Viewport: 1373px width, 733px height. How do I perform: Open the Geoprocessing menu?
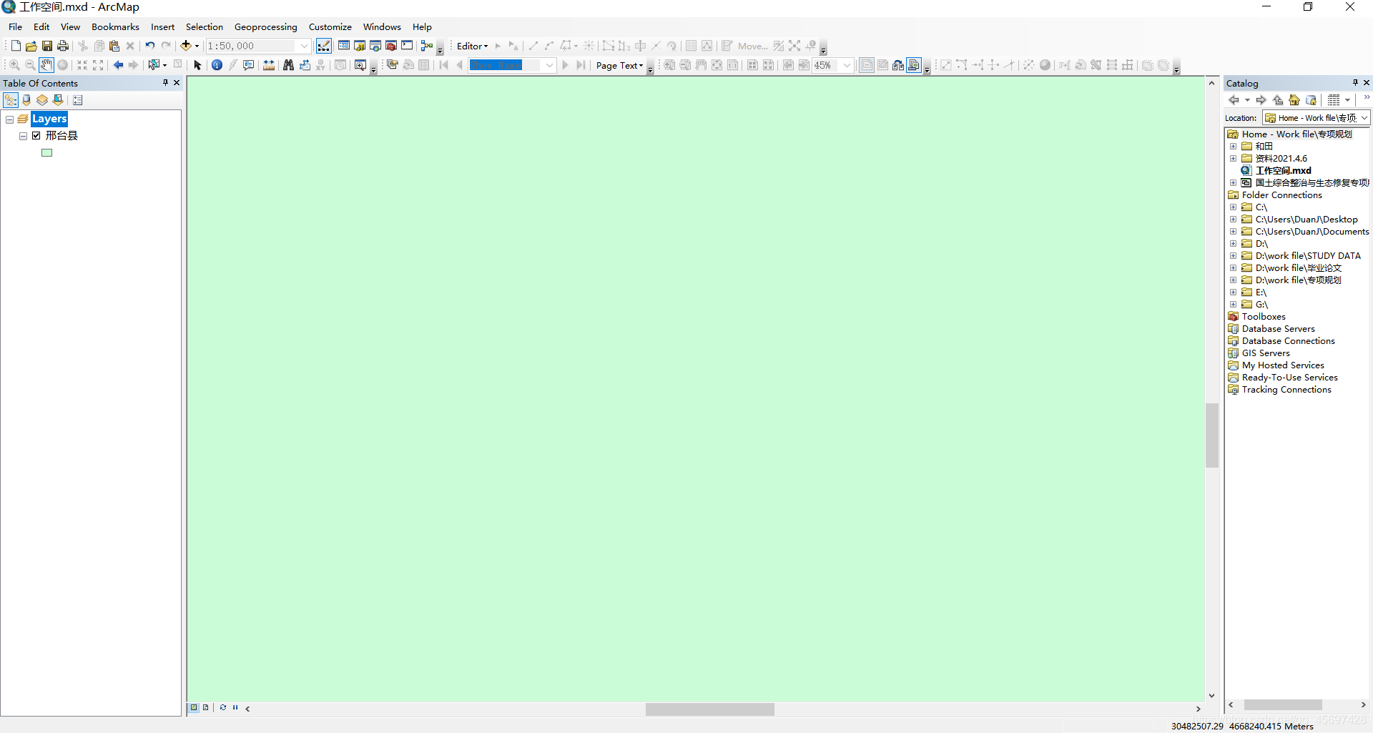(265, 27)
